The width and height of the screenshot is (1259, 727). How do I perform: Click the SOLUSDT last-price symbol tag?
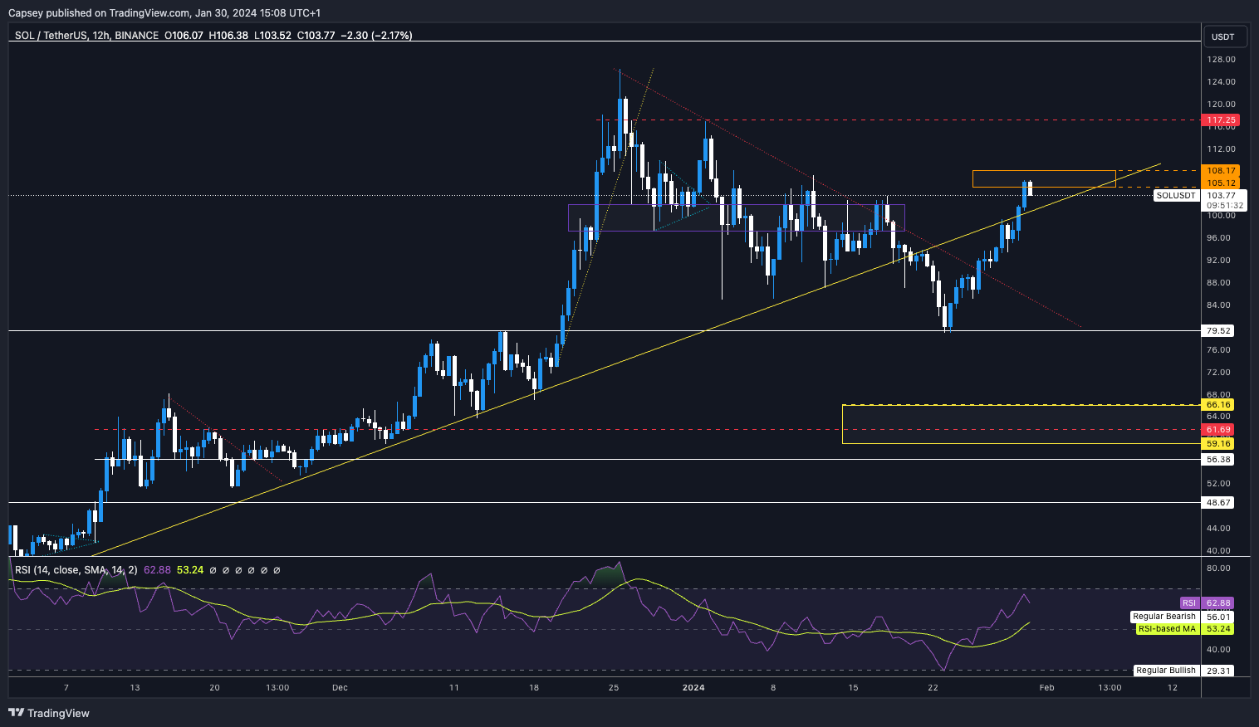(x=1177, y=196)
